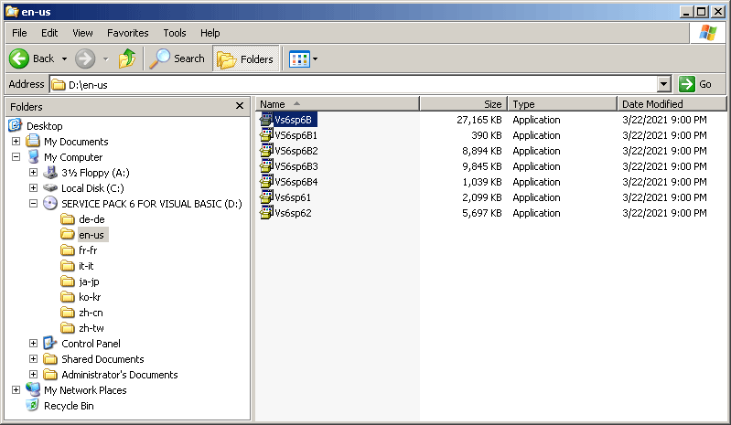731x425 pixels.
Task: Expand the My Documents tree node
Action: (16, 141)
